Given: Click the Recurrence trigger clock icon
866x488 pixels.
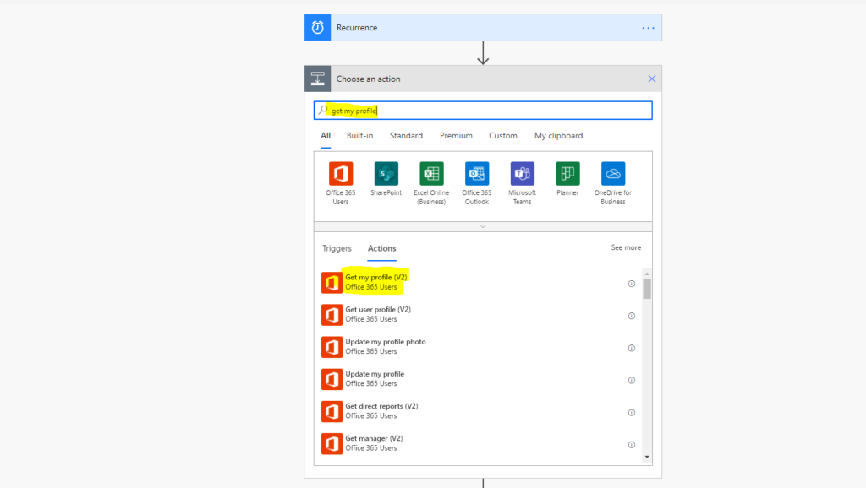Looking at the screenshot, I should 318,28.
